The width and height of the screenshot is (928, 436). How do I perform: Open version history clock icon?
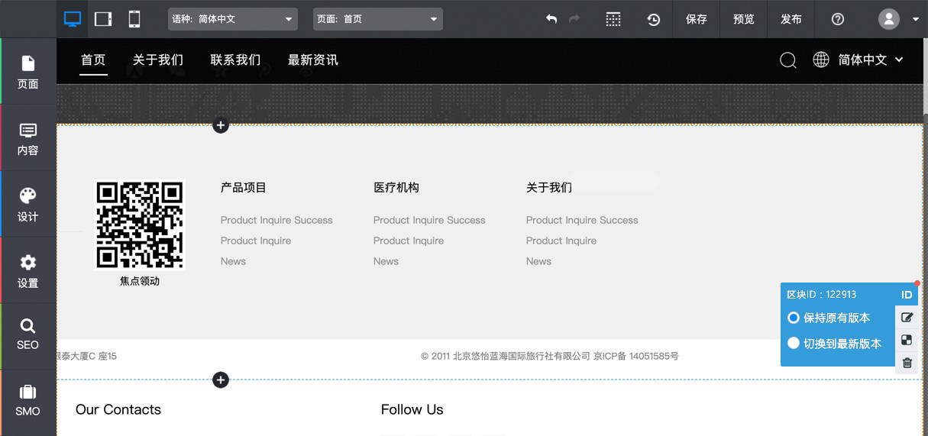coord(654,20)
